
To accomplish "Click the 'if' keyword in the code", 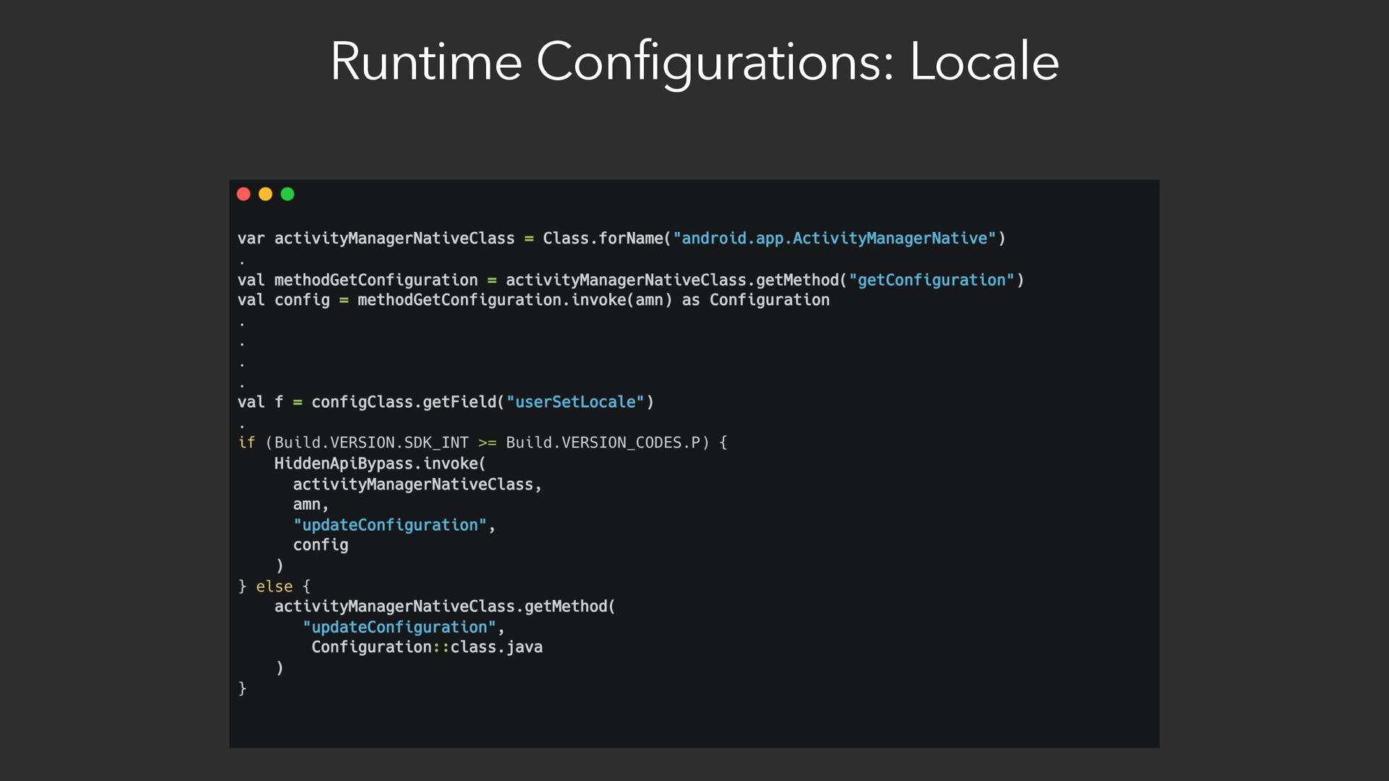I will pos(246,443).
